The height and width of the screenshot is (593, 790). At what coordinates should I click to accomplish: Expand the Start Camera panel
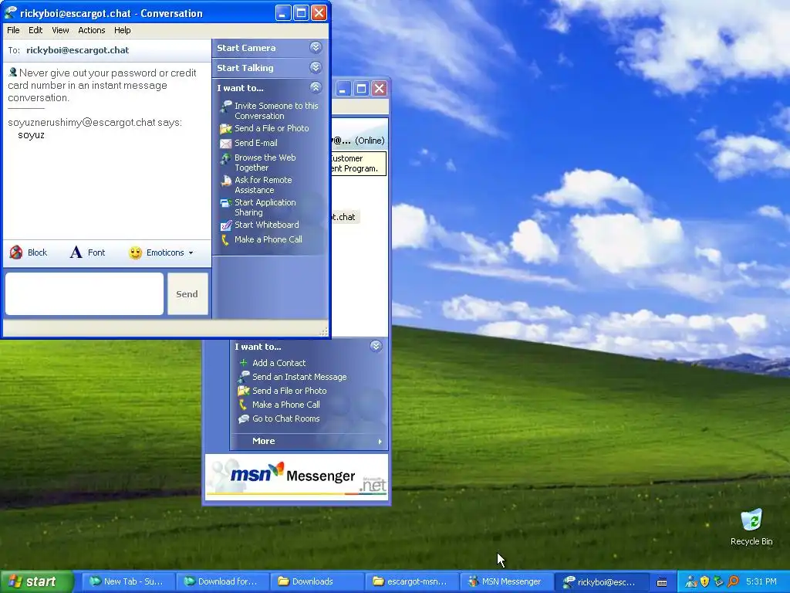tap(316, 47)
